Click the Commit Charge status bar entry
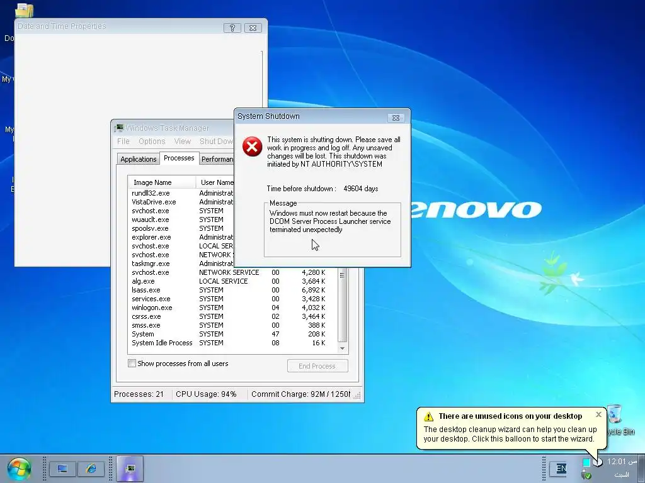The image size is (645, 483). pyautogui.click(x=300, y=394)
